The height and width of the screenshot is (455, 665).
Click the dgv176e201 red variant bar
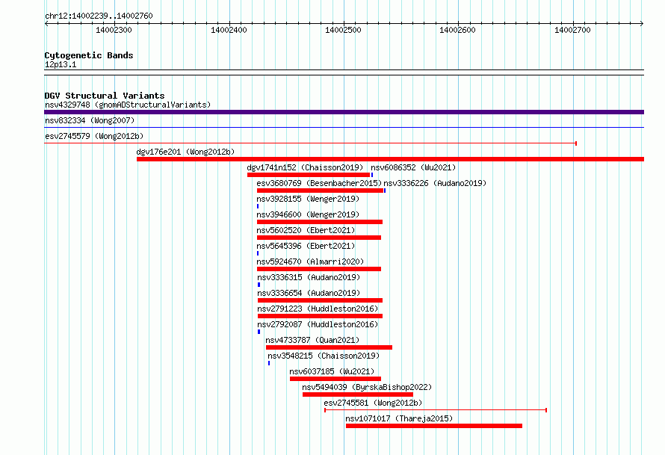pyautogui.click(x=390, y=159)
